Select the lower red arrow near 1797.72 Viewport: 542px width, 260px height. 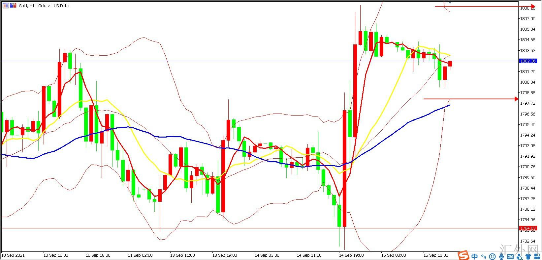point(471,99)
